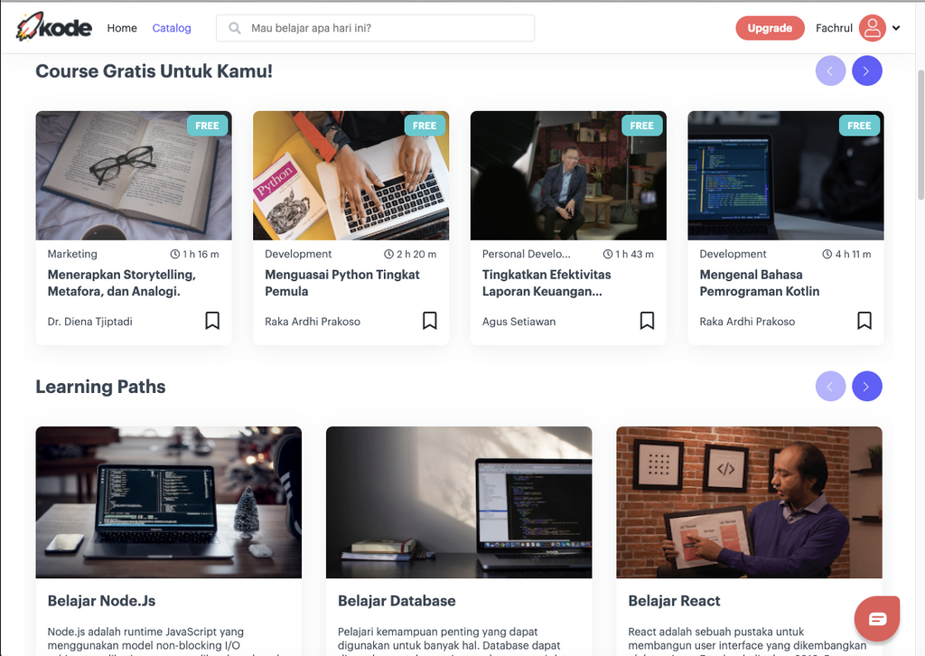Open the chat bubble widget
925x656 pixels.
[876, 618]
